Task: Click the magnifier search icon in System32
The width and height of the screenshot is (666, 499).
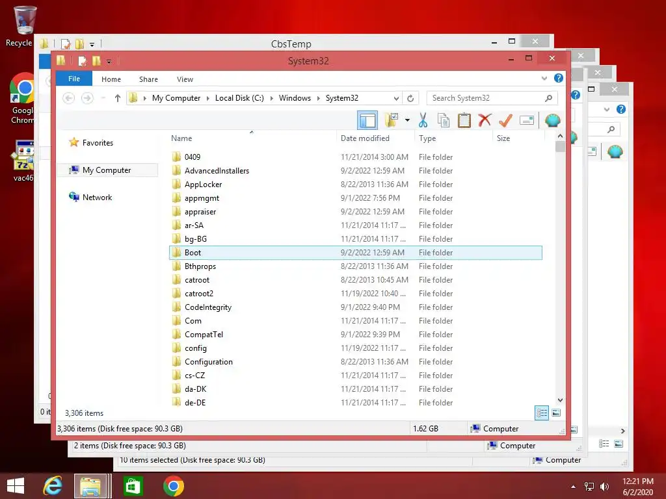Action: (x=549, y=98)
